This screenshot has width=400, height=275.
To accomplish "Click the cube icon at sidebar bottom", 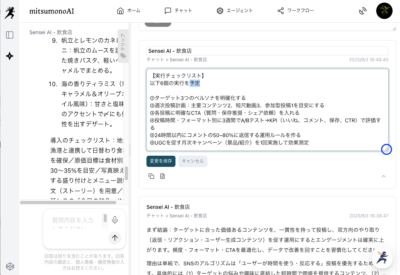I will (10, 266).
